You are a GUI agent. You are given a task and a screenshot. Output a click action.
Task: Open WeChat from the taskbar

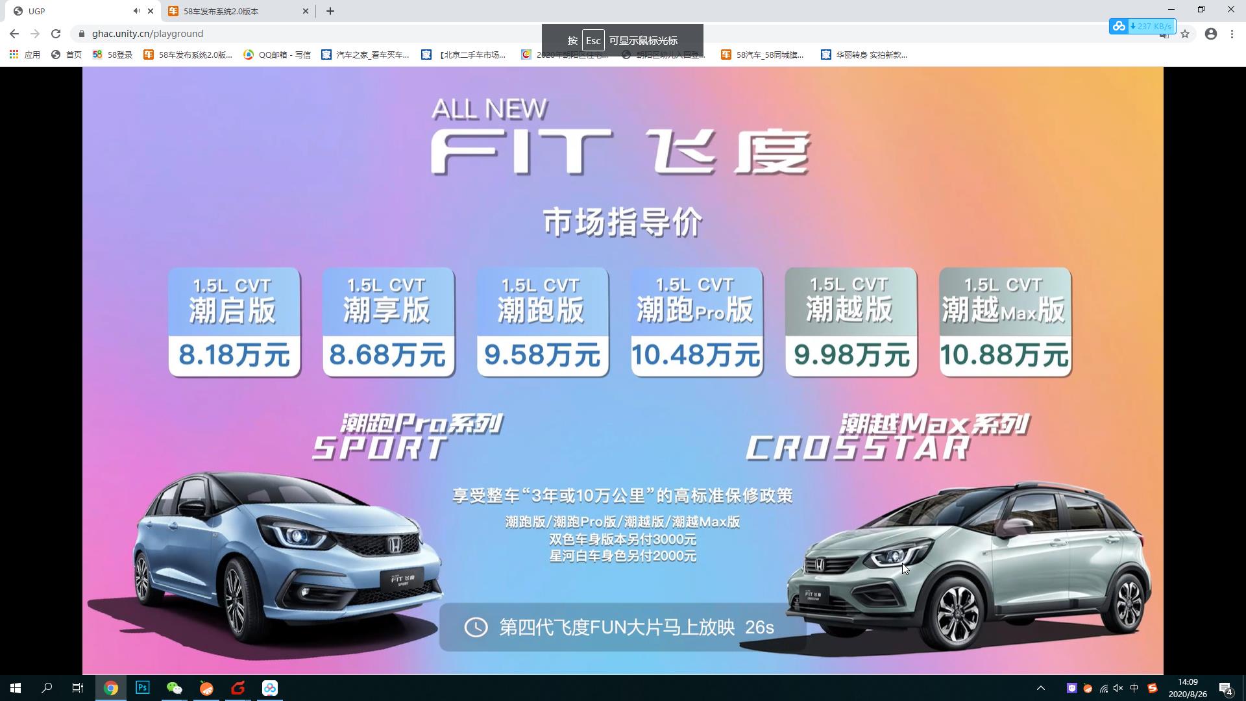pyautogui.click(x=174, y=687)
